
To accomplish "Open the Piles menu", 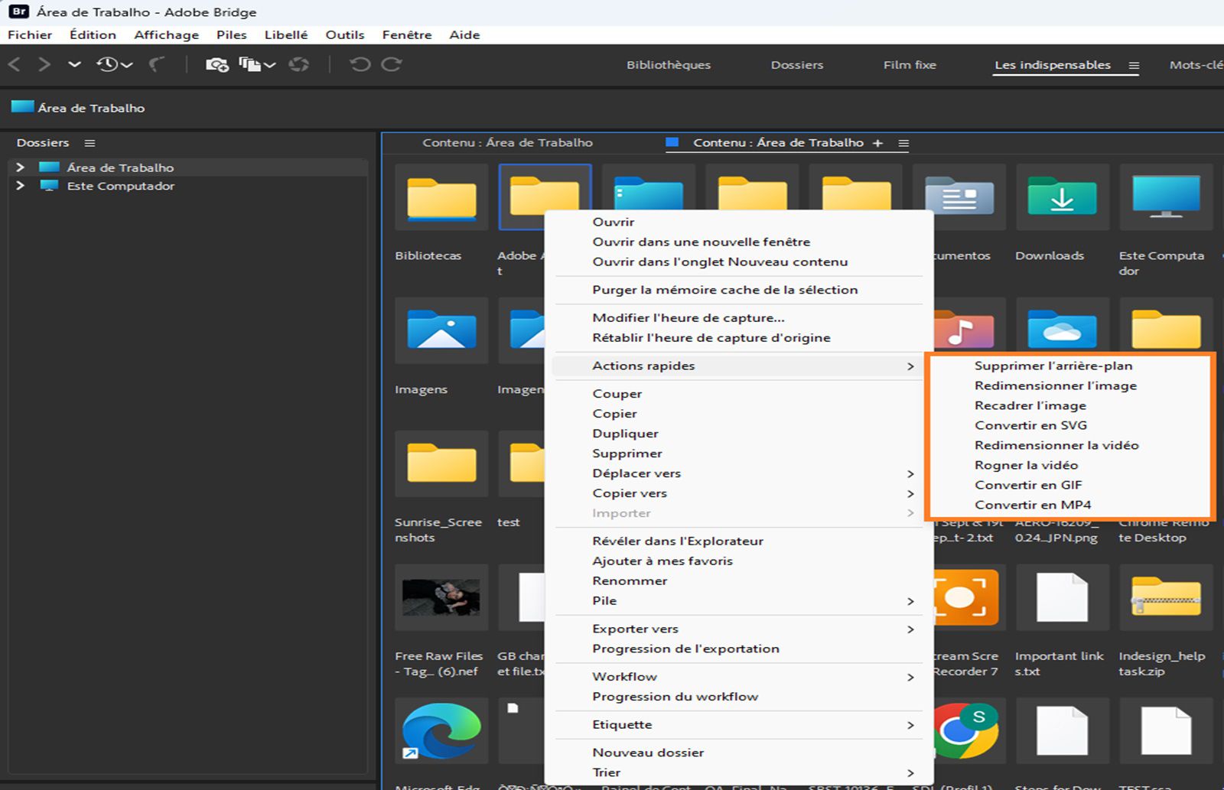I will [x=231, y=34].
